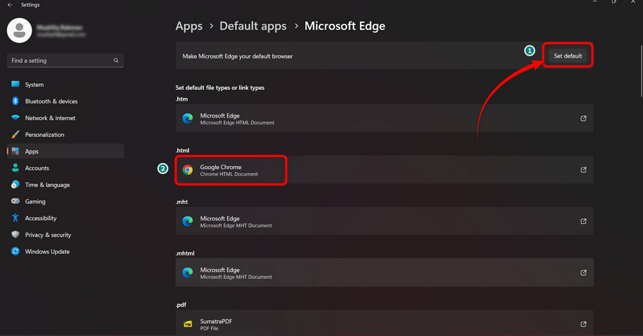Click the Edge icon in .mhtml row

coord(188,273)
